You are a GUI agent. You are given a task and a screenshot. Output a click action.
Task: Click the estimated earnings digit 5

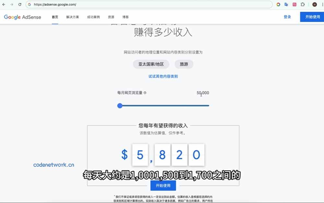point(140,155)
